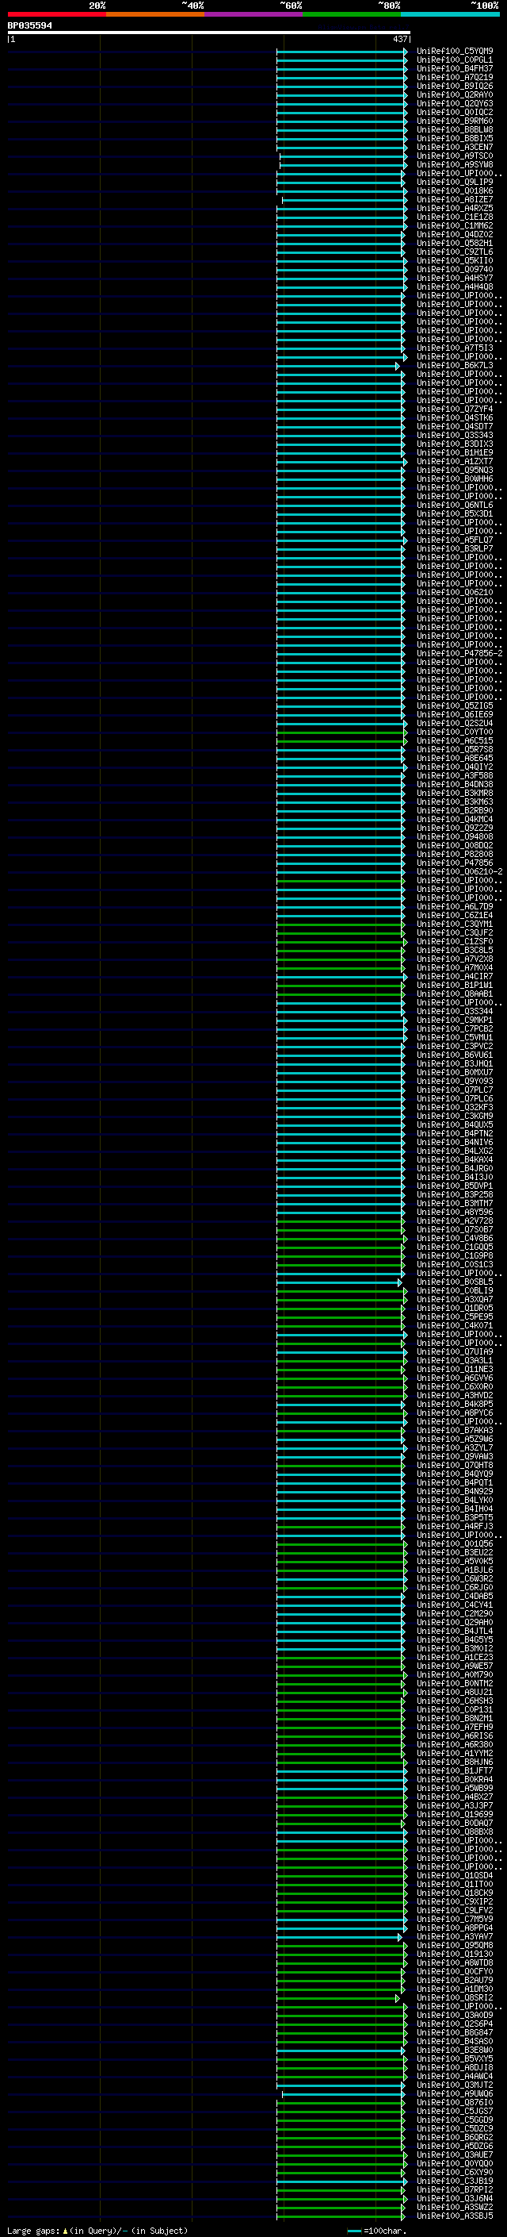Screen dimensions: 507x2237
Task: Select the UniRef100_A9TSC0 label
Action: [455, 156]
